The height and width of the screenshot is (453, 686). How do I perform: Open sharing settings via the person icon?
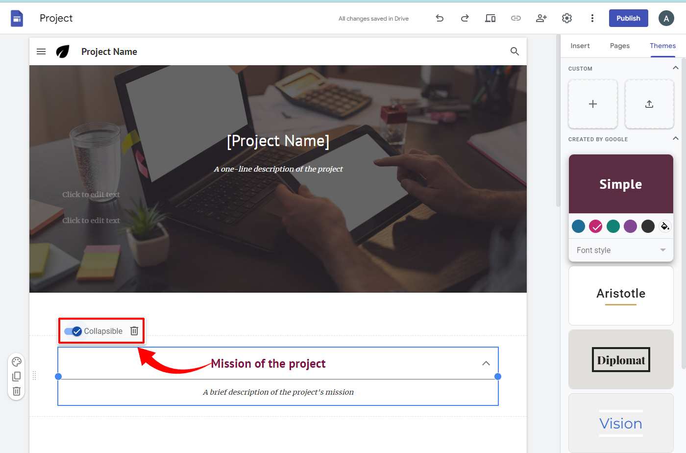pos(541,18)
